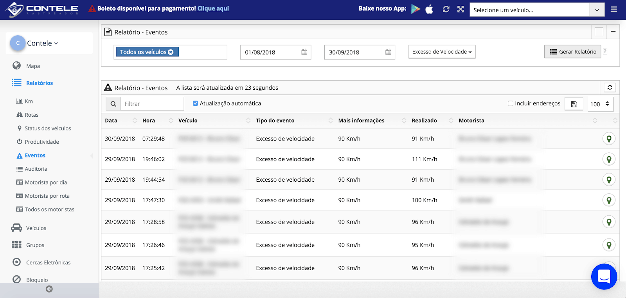Click end date field 30/09/2018
626x298 pixels.
(353, 52)
